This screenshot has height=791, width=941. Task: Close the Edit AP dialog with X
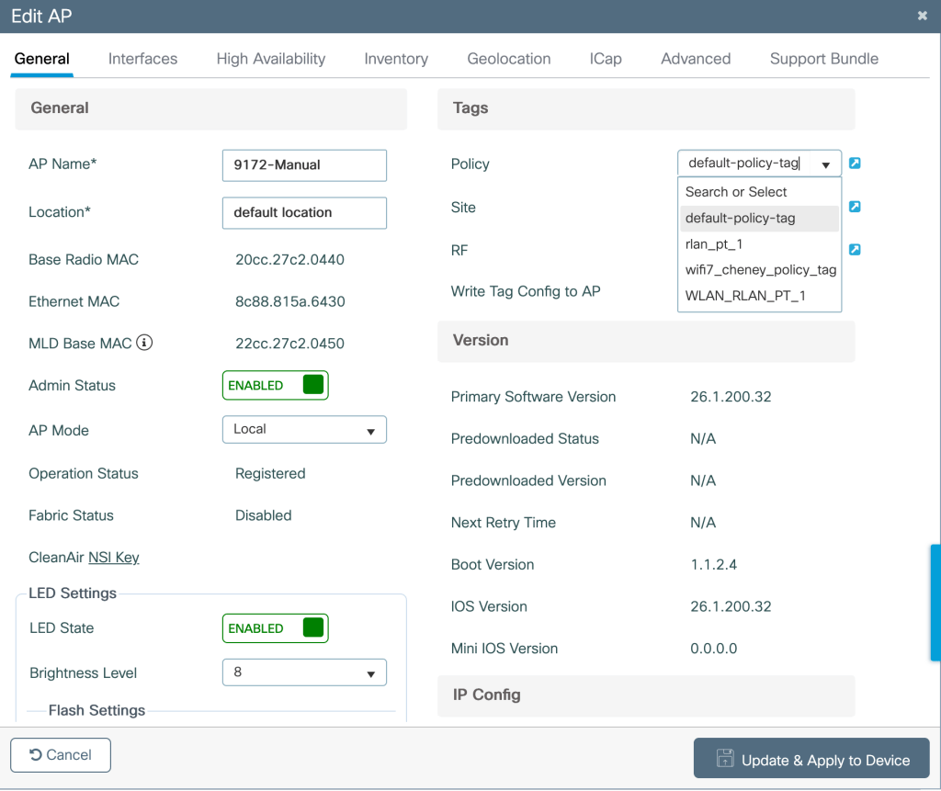click(922, 16)
